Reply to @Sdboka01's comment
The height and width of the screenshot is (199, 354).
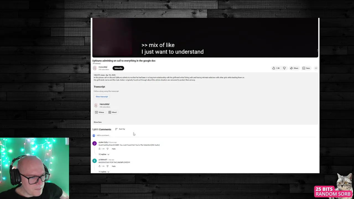coord(114,166)
